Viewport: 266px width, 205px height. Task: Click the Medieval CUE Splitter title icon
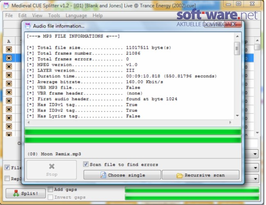(x=6, y=5)
